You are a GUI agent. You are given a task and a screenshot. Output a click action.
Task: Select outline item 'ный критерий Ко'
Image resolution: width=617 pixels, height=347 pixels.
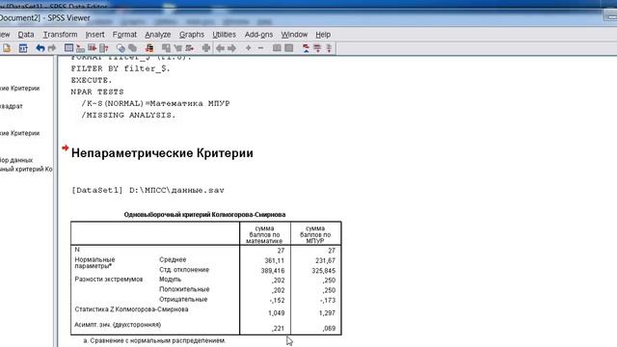[x=26, y=170]
